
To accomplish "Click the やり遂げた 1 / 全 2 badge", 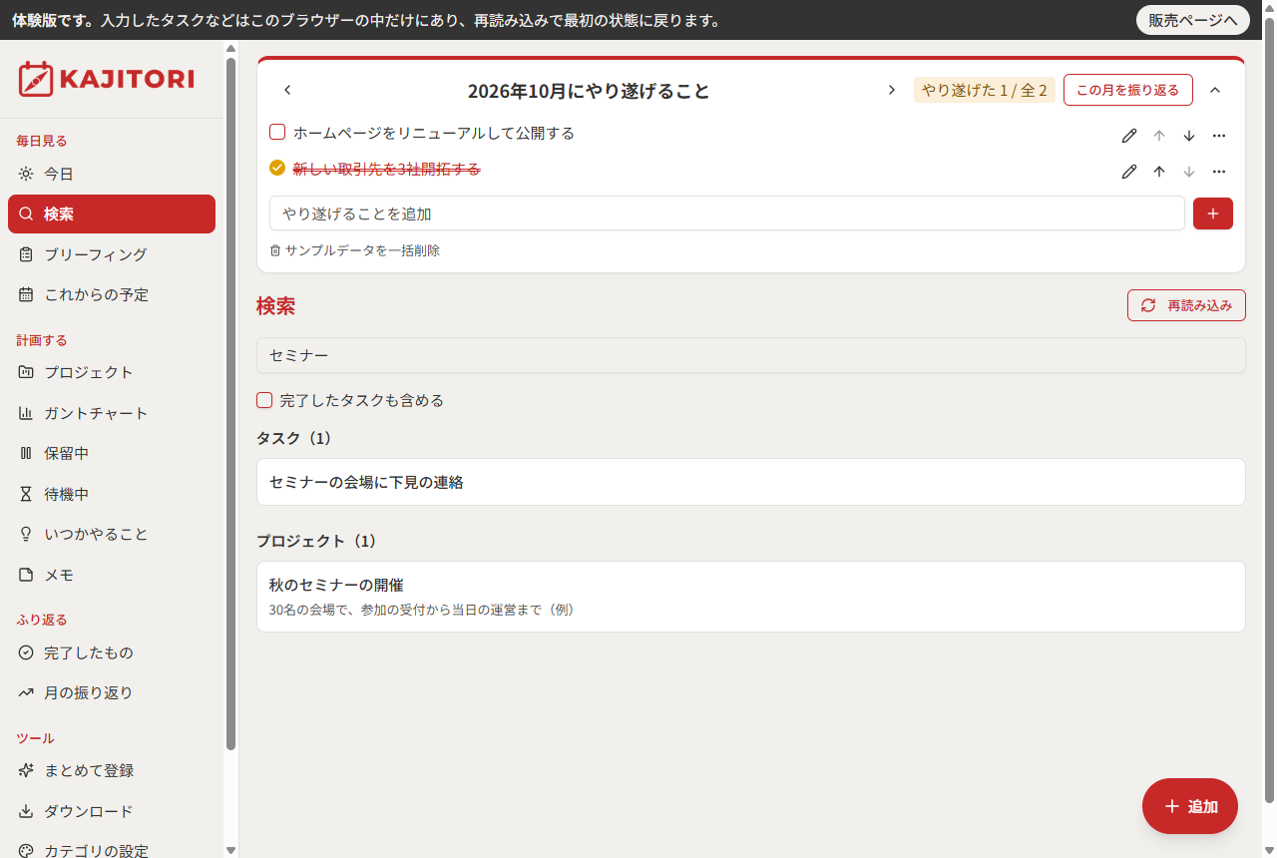I will pyautogui.click(x=985, y=90).
